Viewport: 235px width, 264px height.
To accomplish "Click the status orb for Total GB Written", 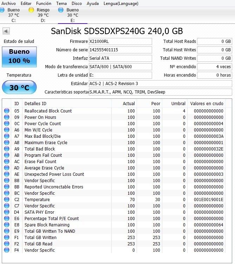I will click(x=7, y=238).
